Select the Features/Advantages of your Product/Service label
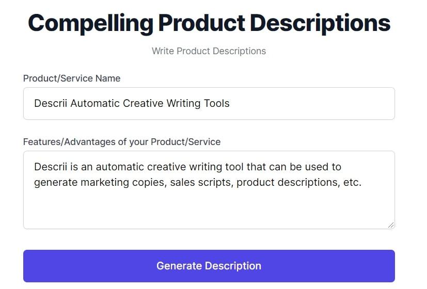The width and height of the screenshot is (427, 289). pyautogui.click(x=122, y=141)
